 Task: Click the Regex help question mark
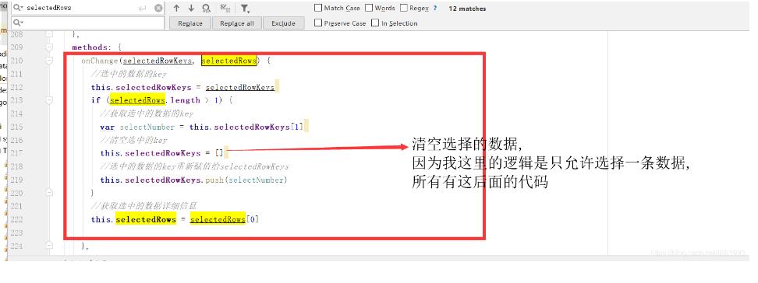coord(435,9)
